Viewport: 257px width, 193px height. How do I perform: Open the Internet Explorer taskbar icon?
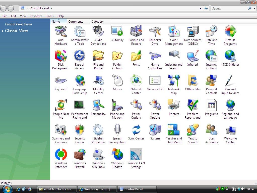pos(18,189)
